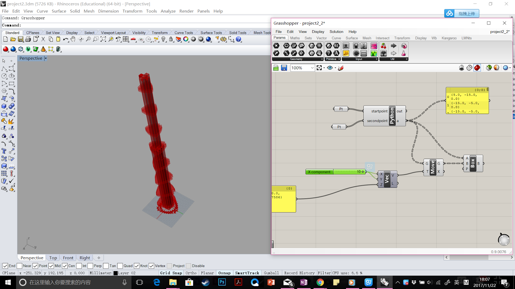515x289 pixels.
Task: Select shaded red preview mode in Grasshopper
Action: (477, 68)
